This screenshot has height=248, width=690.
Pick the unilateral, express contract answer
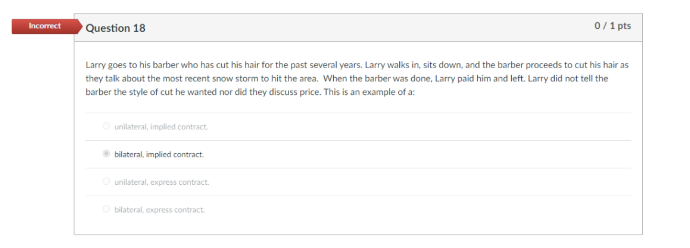coord(106,181)
